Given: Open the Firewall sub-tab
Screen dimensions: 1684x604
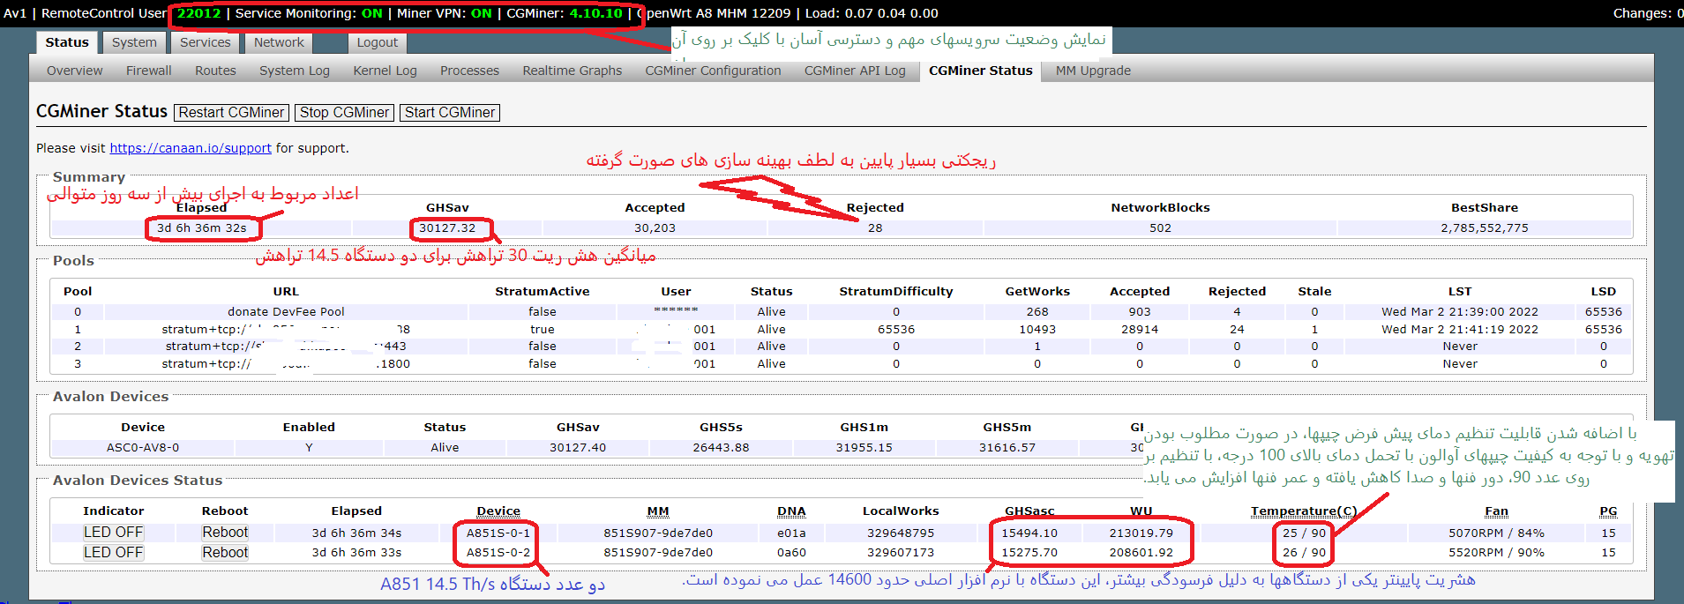Looking at the screenshot, I should click(149, 71).
